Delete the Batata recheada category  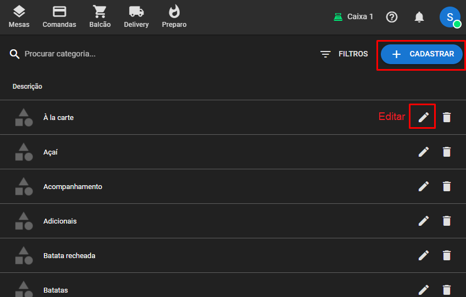pyautogui.click(x=447, y=255)
